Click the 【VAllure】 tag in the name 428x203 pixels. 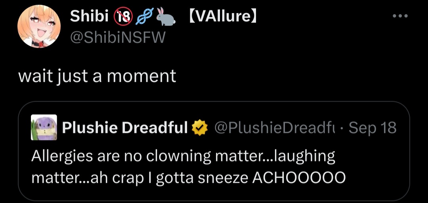pyautogui.click(x=222, y=16)
